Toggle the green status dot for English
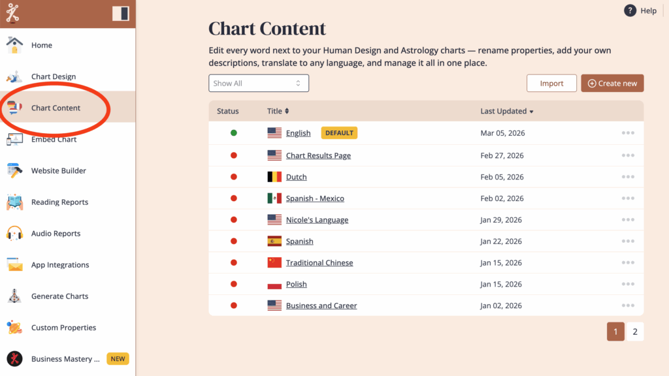Image resolution: width=669 pixels, height=376 pixels. [x=234, y=133]
